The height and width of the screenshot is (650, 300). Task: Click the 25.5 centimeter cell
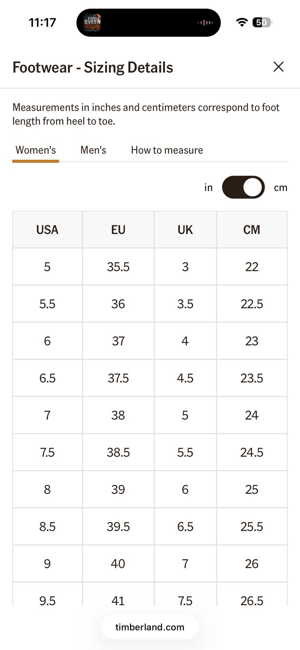coord(252,526)
